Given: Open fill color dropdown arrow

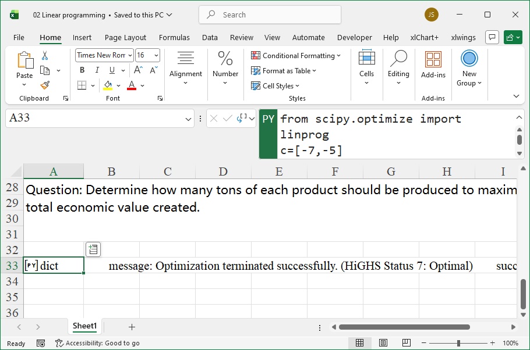Looking at the screenshot, I should tap(118, 85).
